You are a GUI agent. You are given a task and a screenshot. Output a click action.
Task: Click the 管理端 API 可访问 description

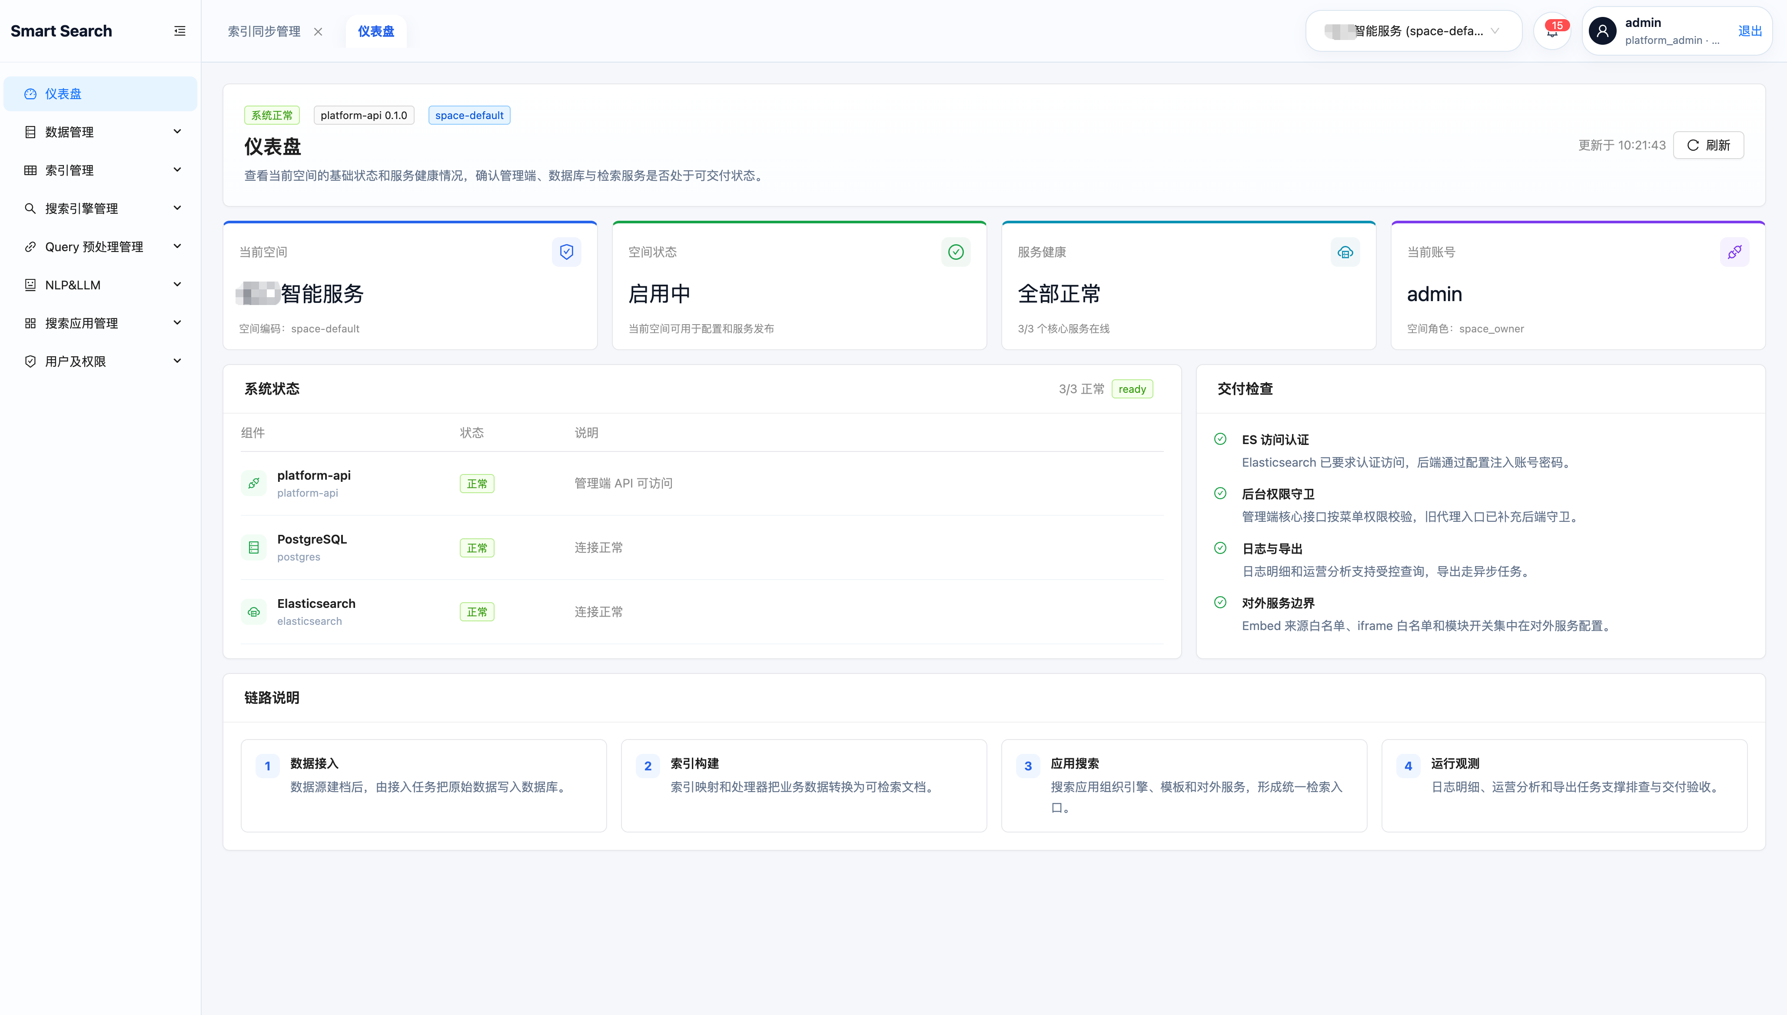(623, 483)
